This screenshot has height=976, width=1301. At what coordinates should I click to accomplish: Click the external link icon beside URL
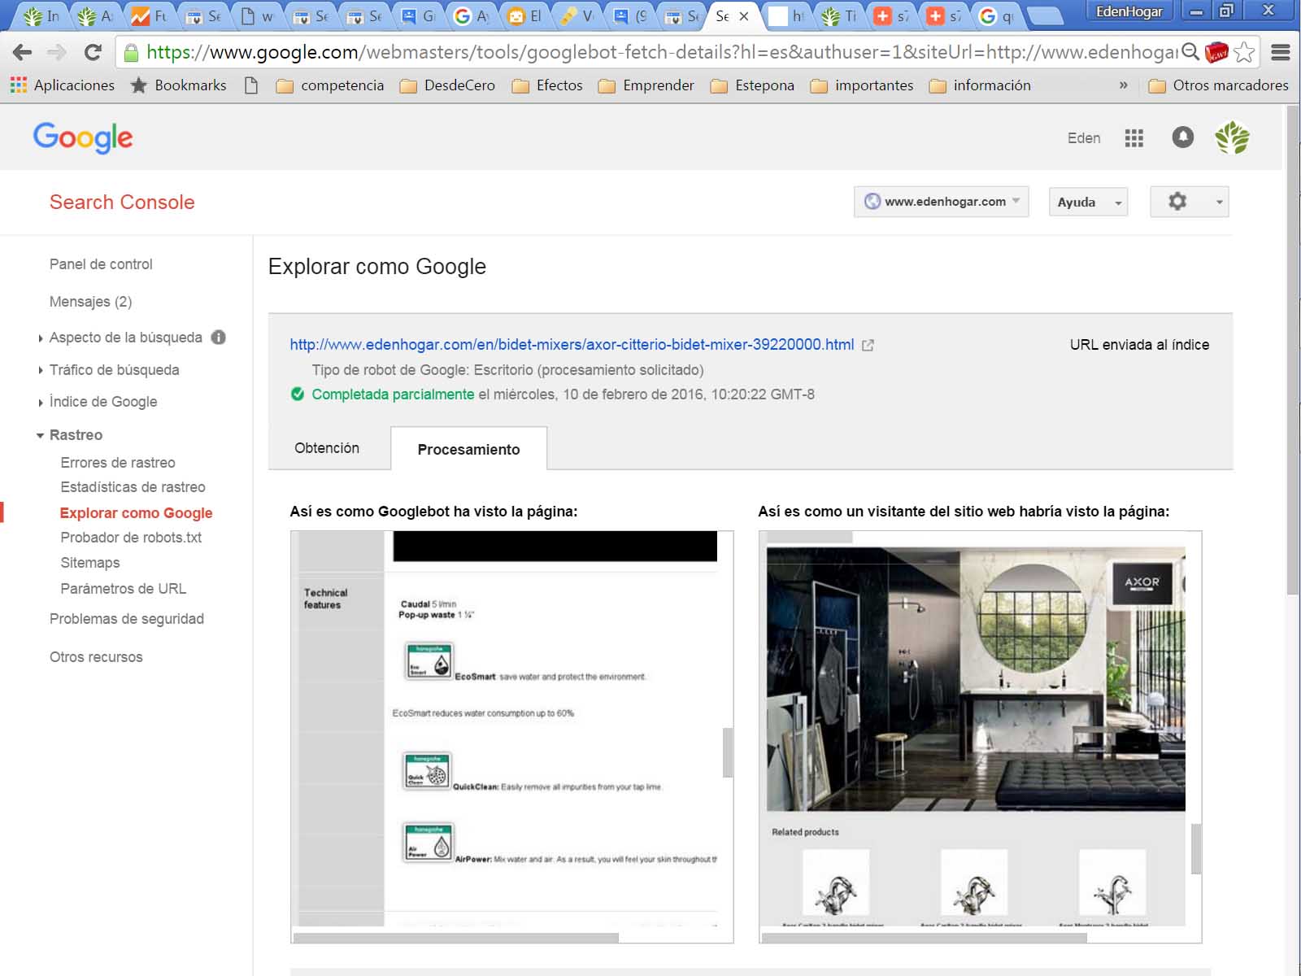click(x=868, y=345)
